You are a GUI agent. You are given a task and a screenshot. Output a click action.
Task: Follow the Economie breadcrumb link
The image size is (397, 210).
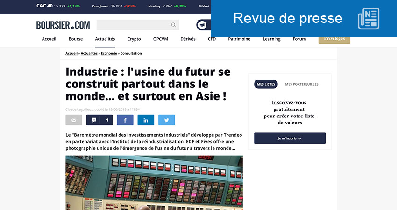click(x=109, y=54)
